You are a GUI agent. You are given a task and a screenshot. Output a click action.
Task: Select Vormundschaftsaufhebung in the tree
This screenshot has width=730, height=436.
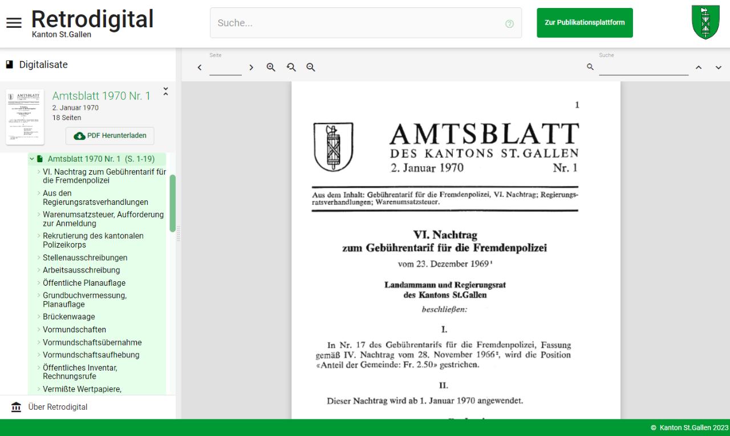coord(91,355)
